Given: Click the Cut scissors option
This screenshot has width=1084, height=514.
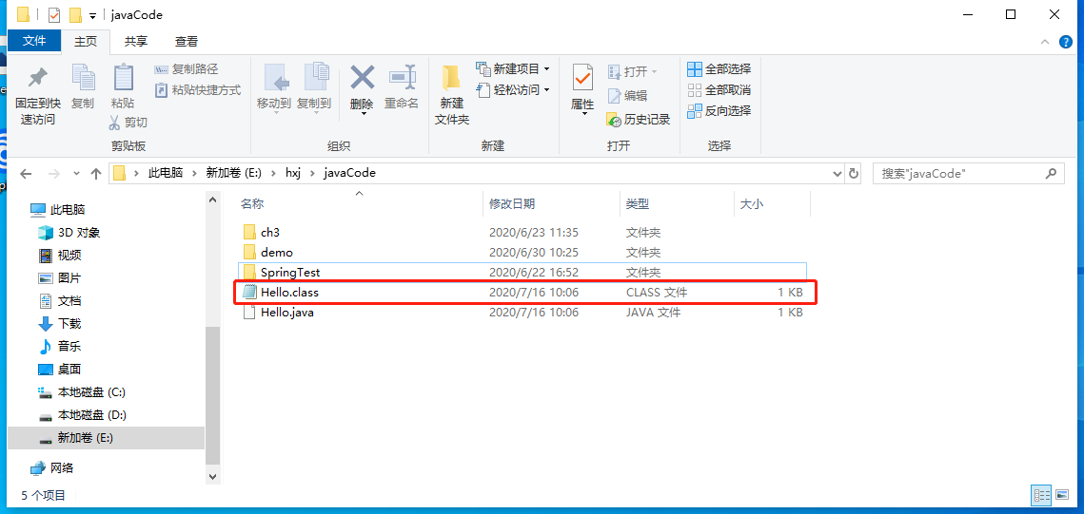Looking at the screenshot, I should coord(128,123).
